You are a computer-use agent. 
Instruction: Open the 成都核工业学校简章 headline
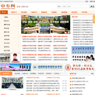[44, 46]
